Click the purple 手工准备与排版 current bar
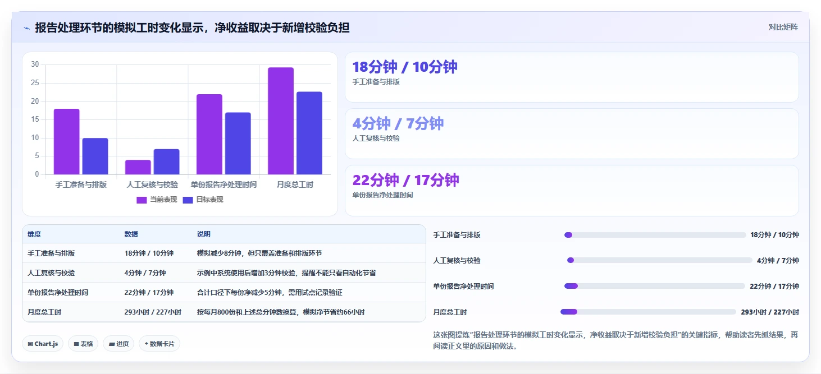Screen dimensions: 821x374 click(x=67, y=141)
